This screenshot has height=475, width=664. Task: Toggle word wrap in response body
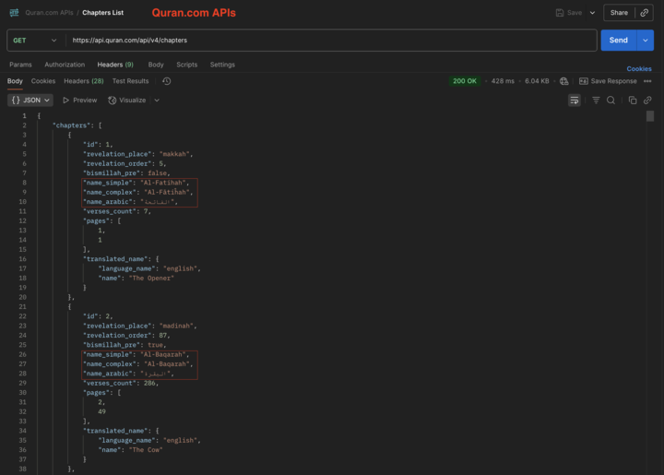coord(575,100)
